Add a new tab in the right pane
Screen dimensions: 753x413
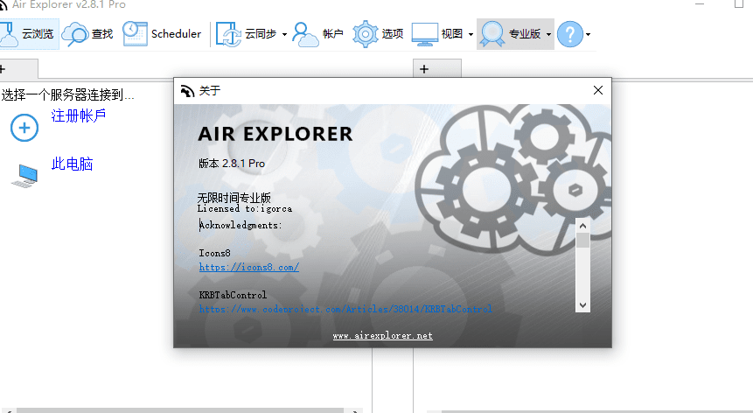[x=424, y=69]
